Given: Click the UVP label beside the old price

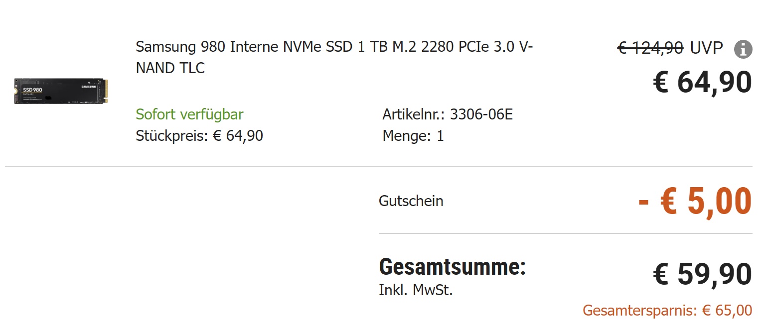Looking at the screenshot, I should coord(706,48).
